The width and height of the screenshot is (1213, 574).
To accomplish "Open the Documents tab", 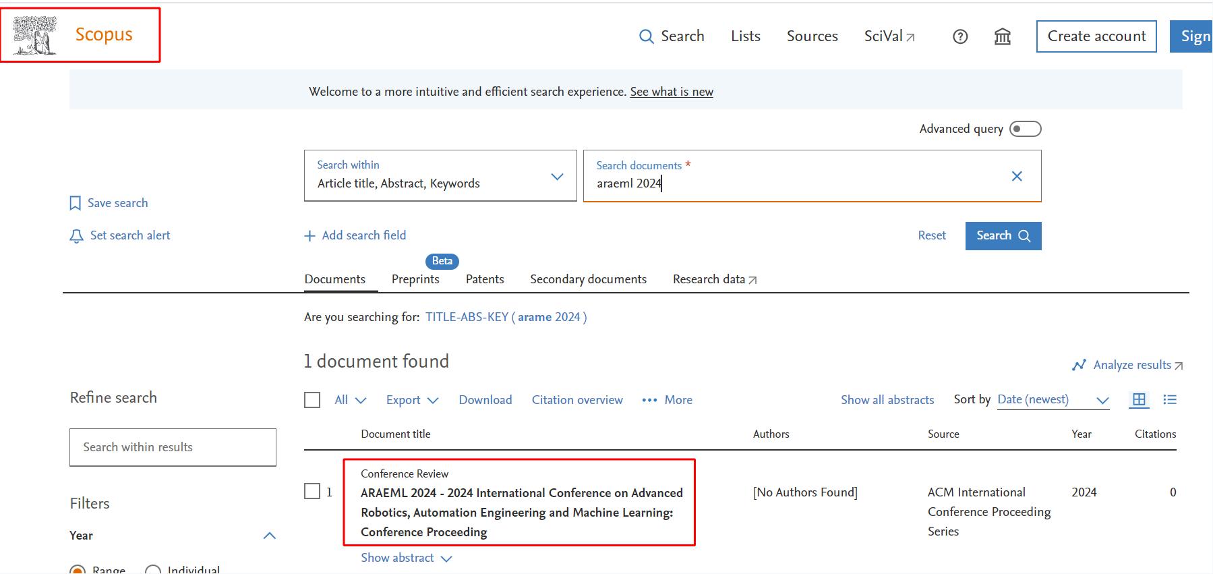I will (335, 279).
